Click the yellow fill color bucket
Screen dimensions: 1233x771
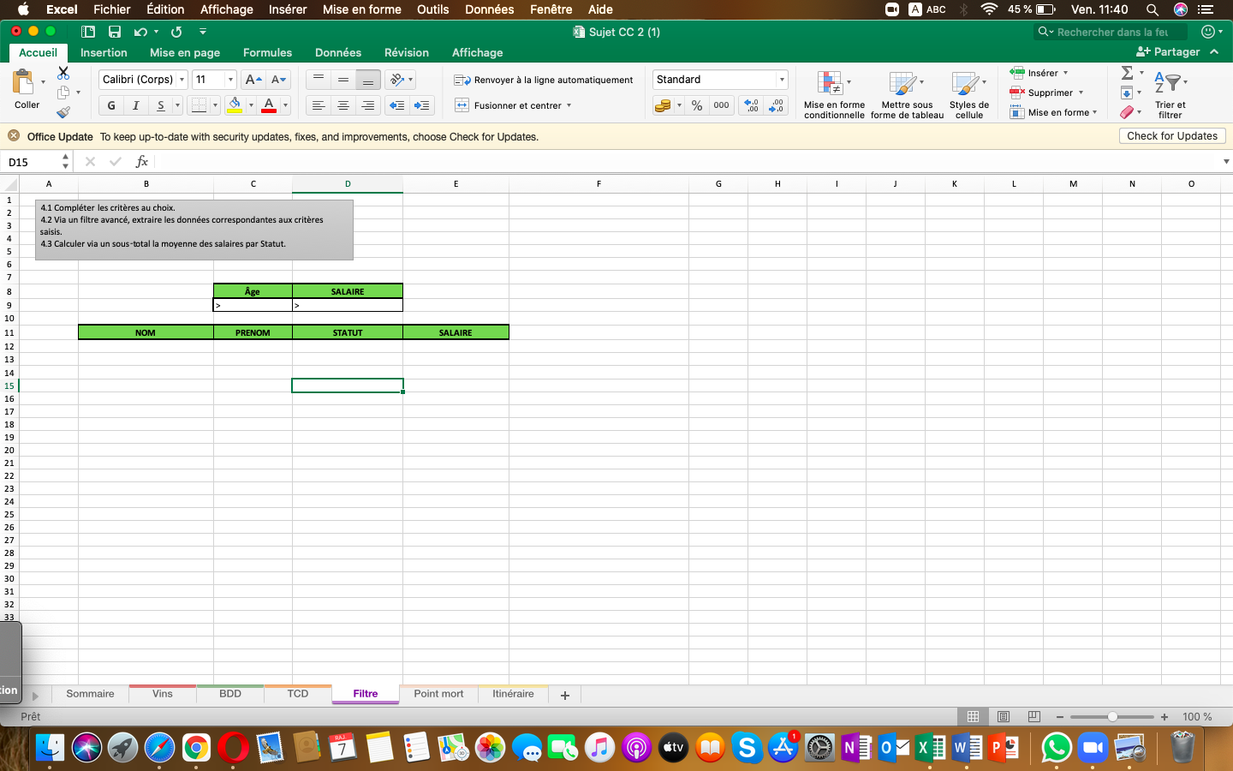point(235,105)
